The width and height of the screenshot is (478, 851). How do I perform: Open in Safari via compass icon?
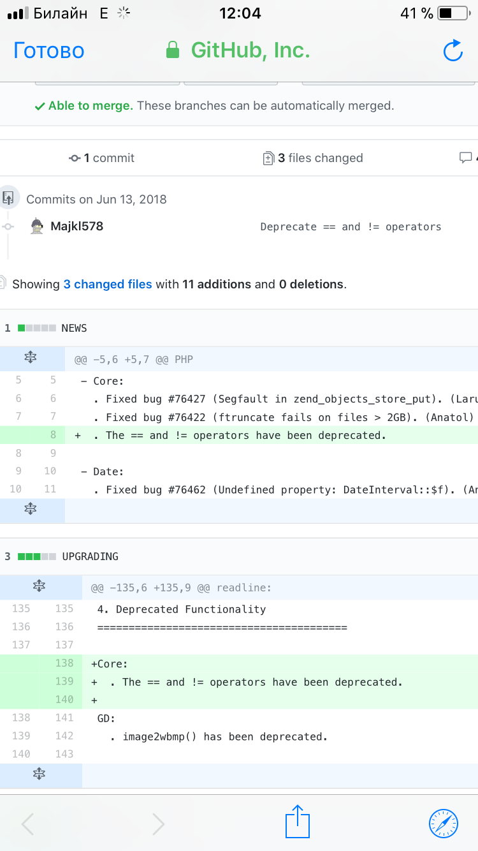pyautogui.click(x=444, y=823)
